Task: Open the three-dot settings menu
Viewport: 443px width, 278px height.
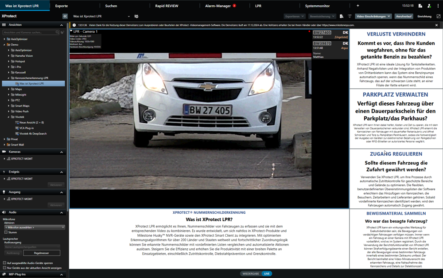Action: tap(437, 6)
